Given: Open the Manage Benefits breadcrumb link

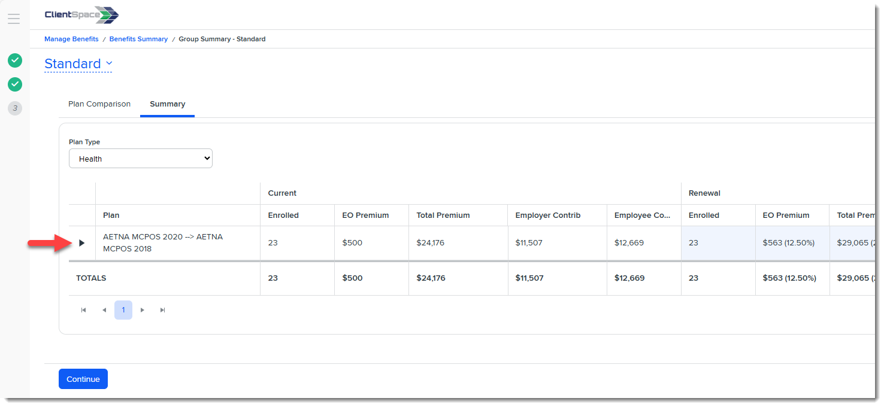Looking at the screenshot, I should point(71,39).
